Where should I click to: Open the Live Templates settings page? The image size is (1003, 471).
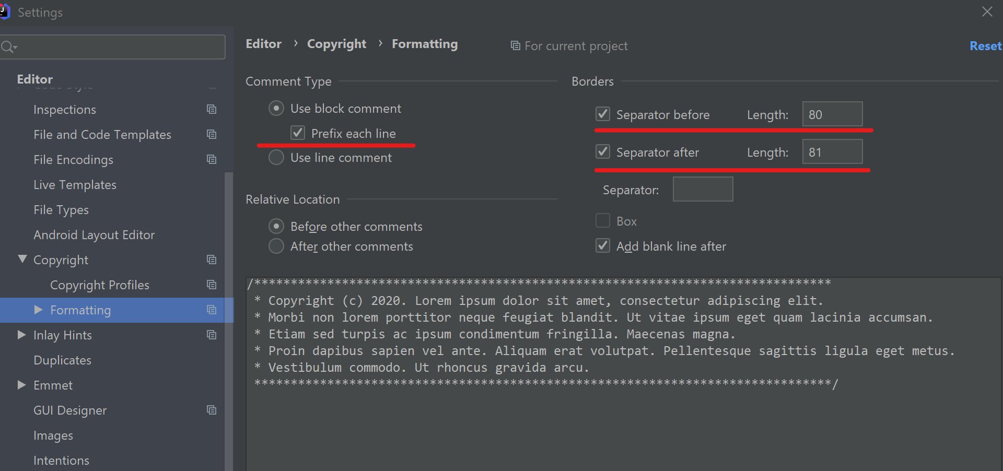pyautogui.click(x=75, y=185)
